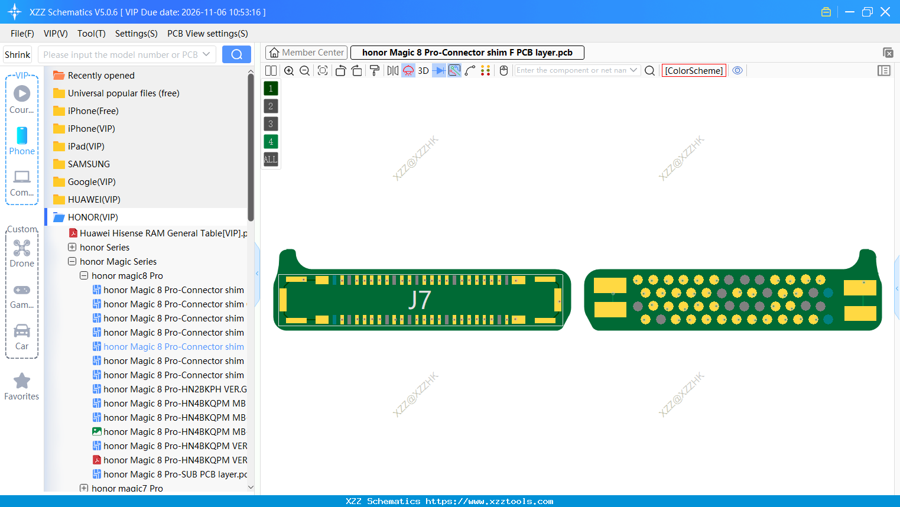Click the file tree vertical scrollbar
This screenshot has width=900, height=507.
[x=251, y=147]
